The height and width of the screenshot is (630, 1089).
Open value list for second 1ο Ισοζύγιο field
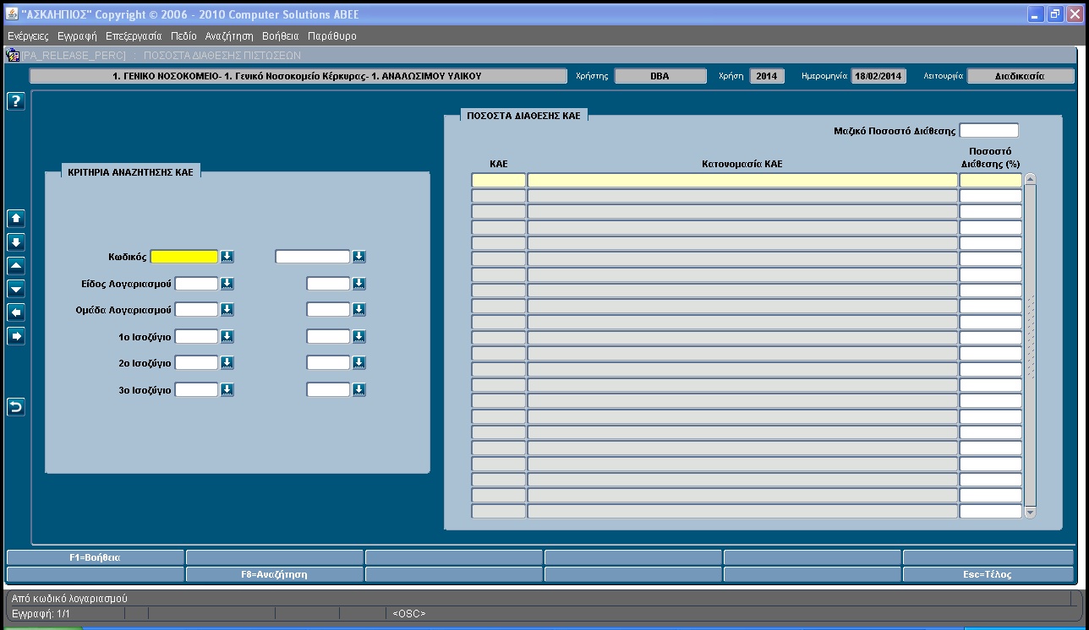click(x=358, y=337)
